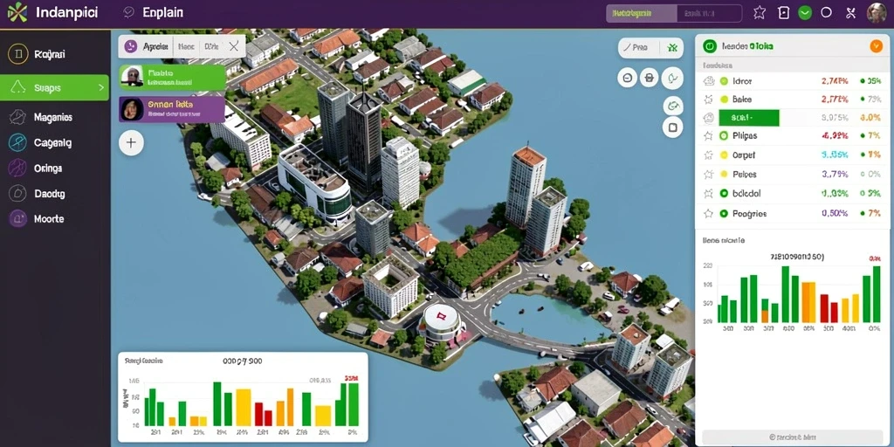Click the star icon at the start of the Phipas row
Viewport: 894px width, 447px height.
coord(709,135)
